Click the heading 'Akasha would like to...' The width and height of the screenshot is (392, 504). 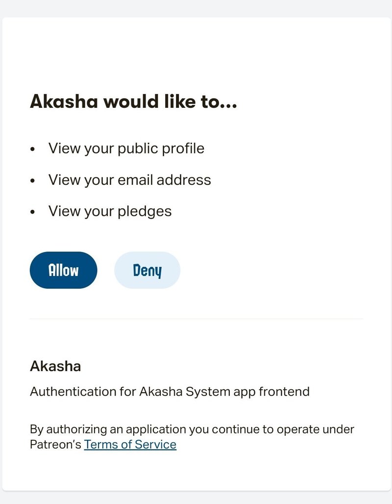click(134, 101)
